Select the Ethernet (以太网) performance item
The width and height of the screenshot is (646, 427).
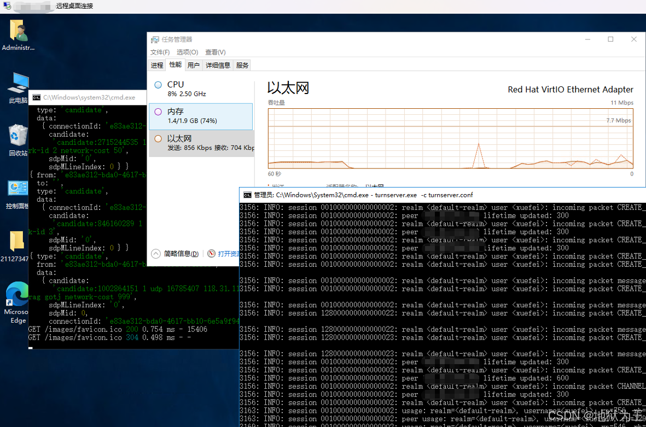coord(201,143)
